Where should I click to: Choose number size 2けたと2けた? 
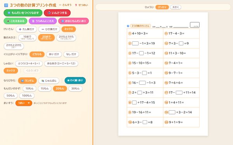coord(14,46)
